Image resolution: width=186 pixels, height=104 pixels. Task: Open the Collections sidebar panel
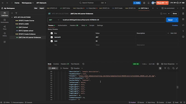(5, 14)
